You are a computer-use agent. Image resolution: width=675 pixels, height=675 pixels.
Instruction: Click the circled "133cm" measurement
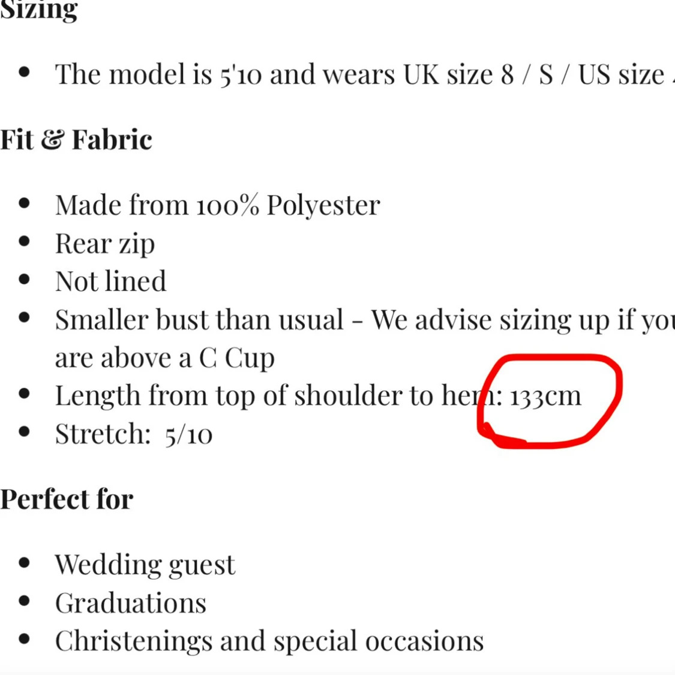pos(545,396)
